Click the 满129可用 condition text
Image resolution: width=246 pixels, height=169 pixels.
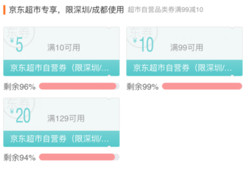(66, 119)
